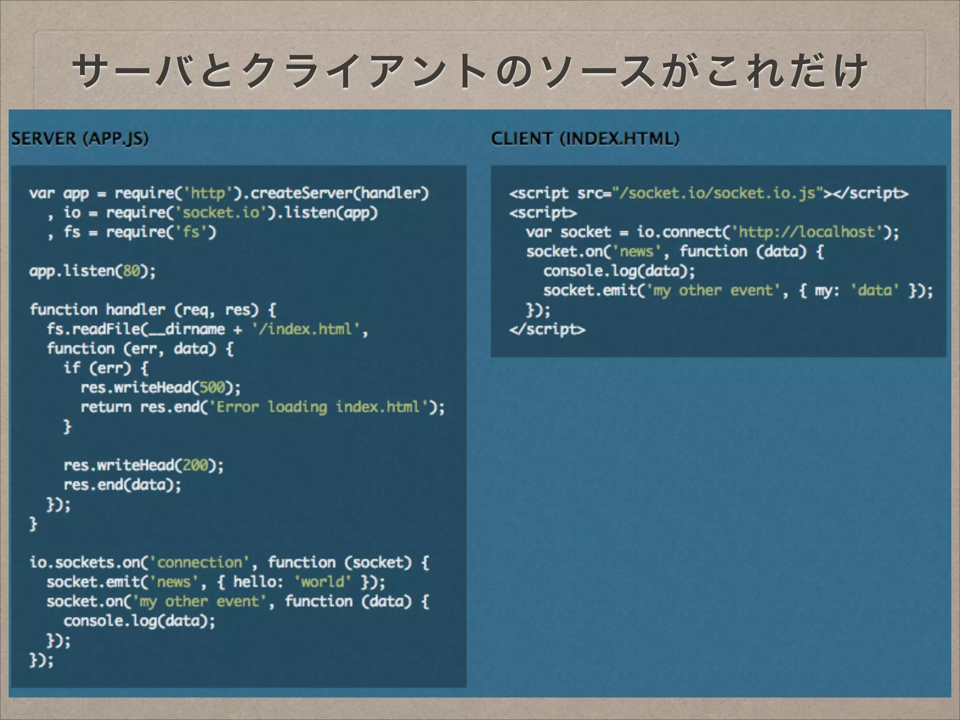The image size is (960, 720).
Task: Click the line "if (err) {"
Action: tap(106, 368)
